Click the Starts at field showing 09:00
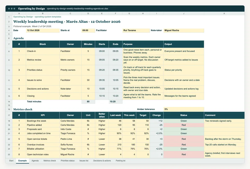 pyautogui.click(x=88, y=30)
